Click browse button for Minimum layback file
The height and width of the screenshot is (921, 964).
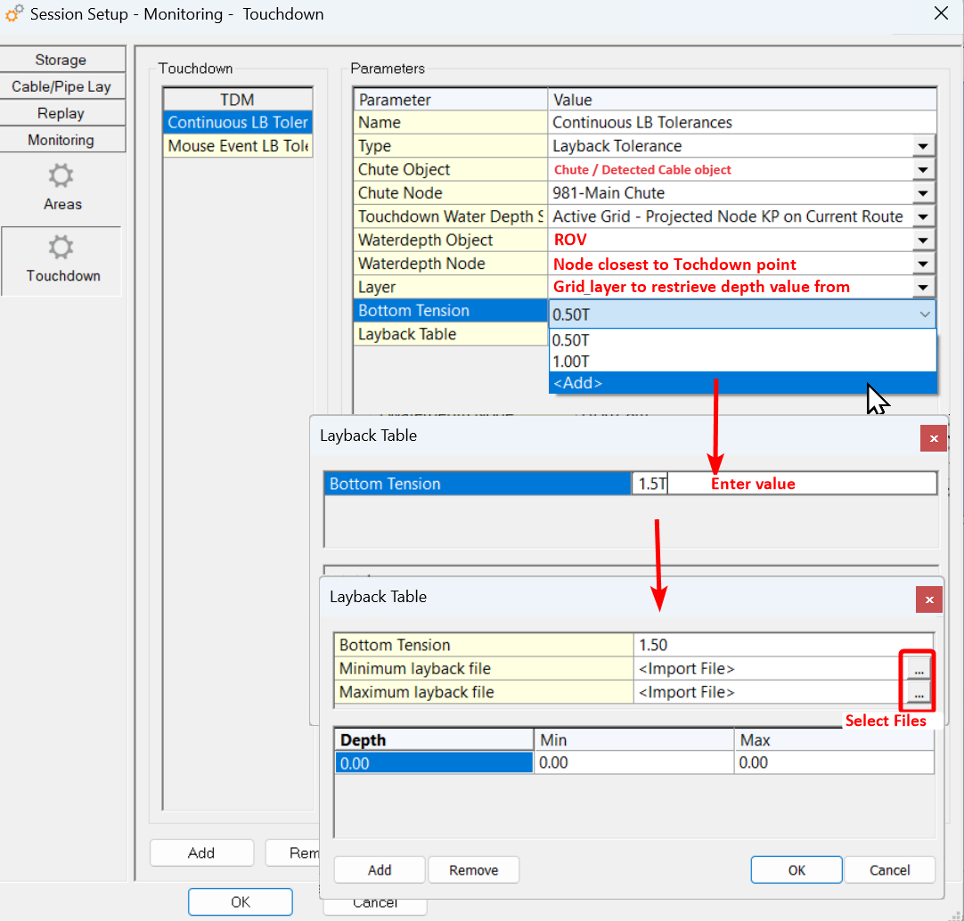[x=919, y=667]
